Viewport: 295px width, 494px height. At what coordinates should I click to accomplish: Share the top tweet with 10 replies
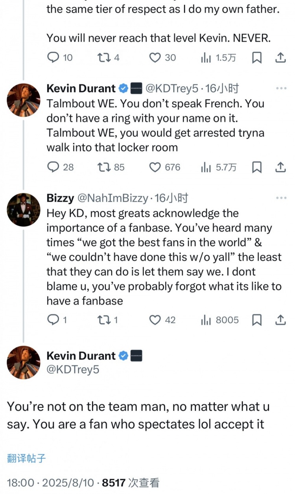(x=280, y=58)
